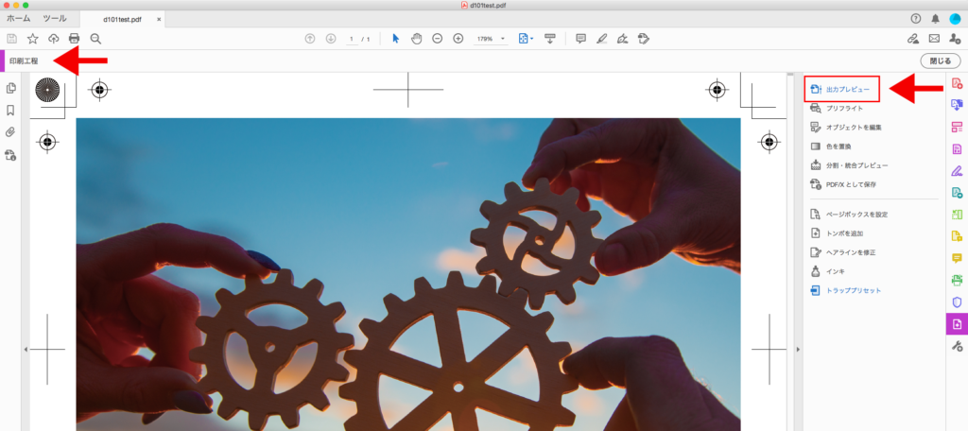
Task: Click the page number input field
Action: [352, 39]
